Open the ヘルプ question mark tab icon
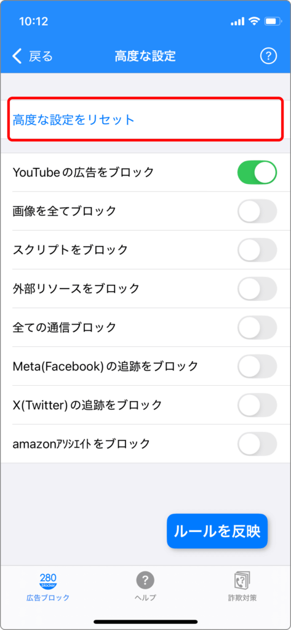The height and width of the screenshot is (630, 291). pos(145,580)
